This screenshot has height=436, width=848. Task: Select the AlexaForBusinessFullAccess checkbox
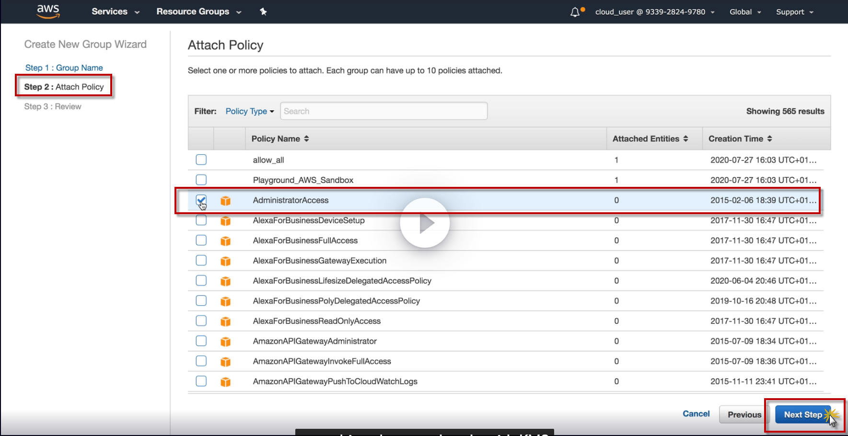pos(201,240)
